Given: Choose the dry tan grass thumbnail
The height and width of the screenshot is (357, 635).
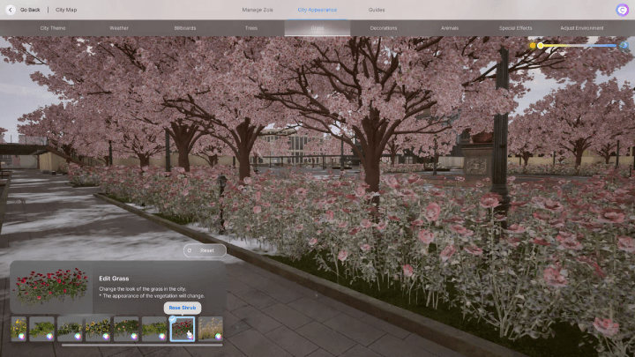Looking at the screenshot, I should click(x=212, y=329).
